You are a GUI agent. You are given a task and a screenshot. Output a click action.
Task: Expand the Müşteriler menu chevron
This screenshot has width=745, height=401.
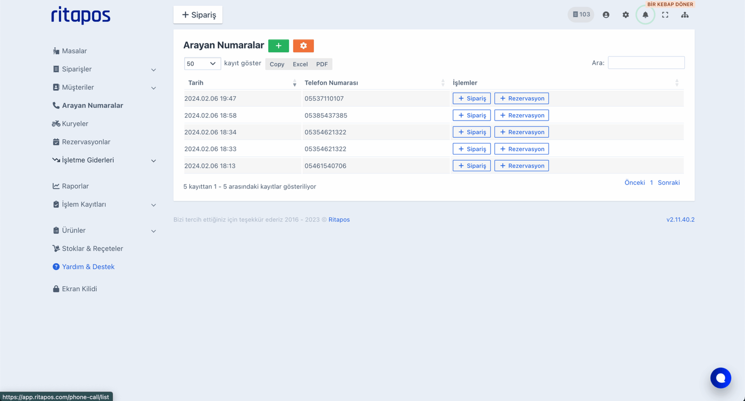tap(153, 88)
